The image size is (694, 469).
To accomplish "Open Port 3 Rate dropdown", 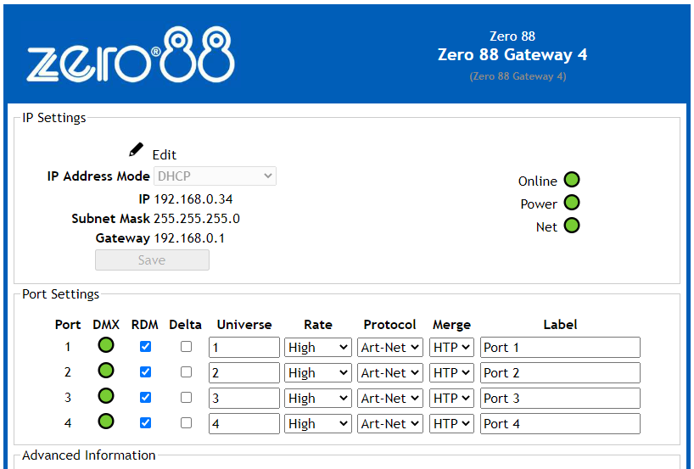I will pyautogui.click(x=318, y=399).
